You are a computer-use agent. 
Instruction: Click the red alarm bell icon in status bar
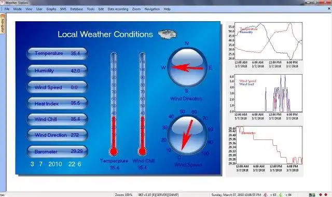click(x=266, y=195)
